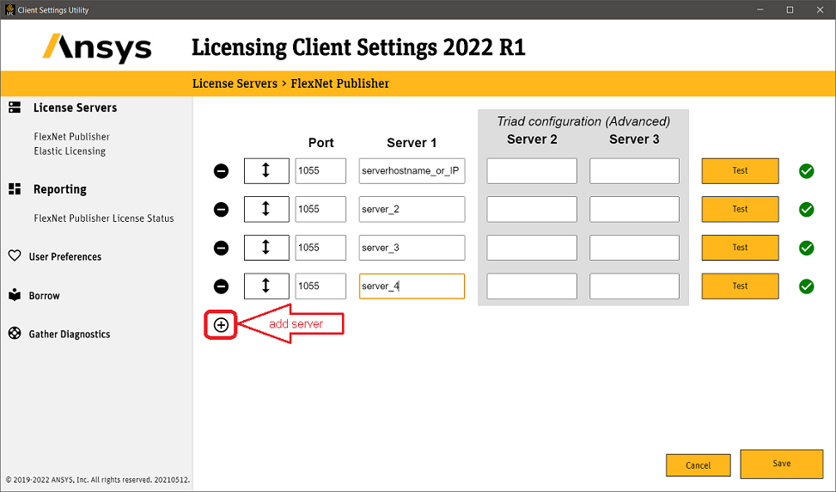Viewport: 836px width, 492px height.
Task: Click the server_2 name field
Action: tap(412, 209)
